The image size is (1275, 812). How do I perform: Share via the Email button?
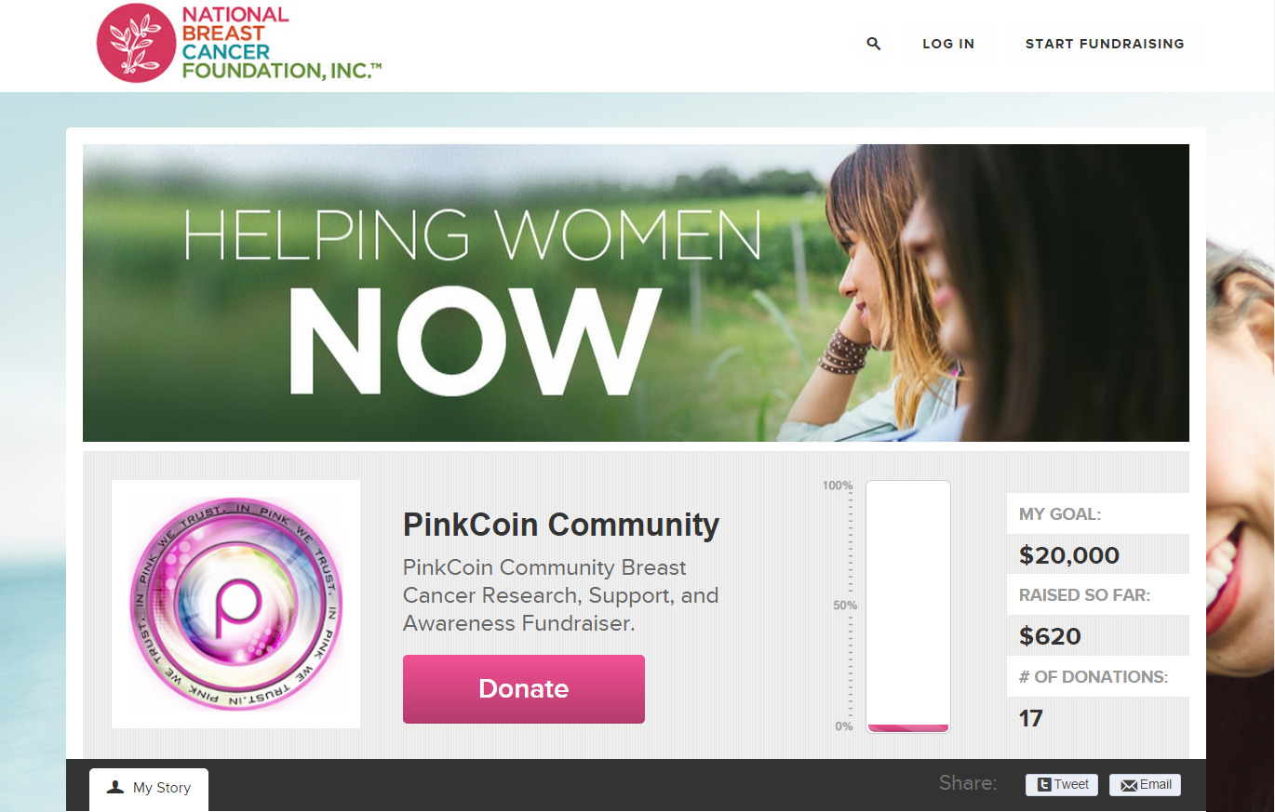[1145, 785]
